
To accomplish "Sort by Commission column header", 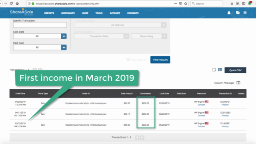I will click(145, 94).
